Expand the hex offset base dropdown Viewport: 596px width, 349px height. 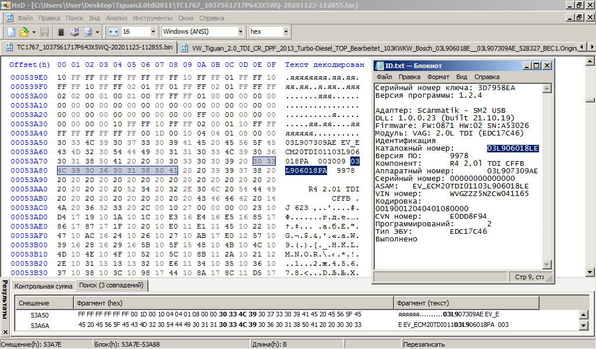click(286, 31)
